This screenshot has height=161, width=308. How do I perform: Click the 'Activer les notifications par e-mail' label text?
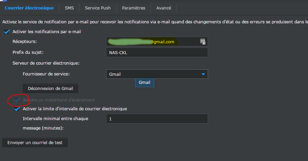[x=47, y=32]
